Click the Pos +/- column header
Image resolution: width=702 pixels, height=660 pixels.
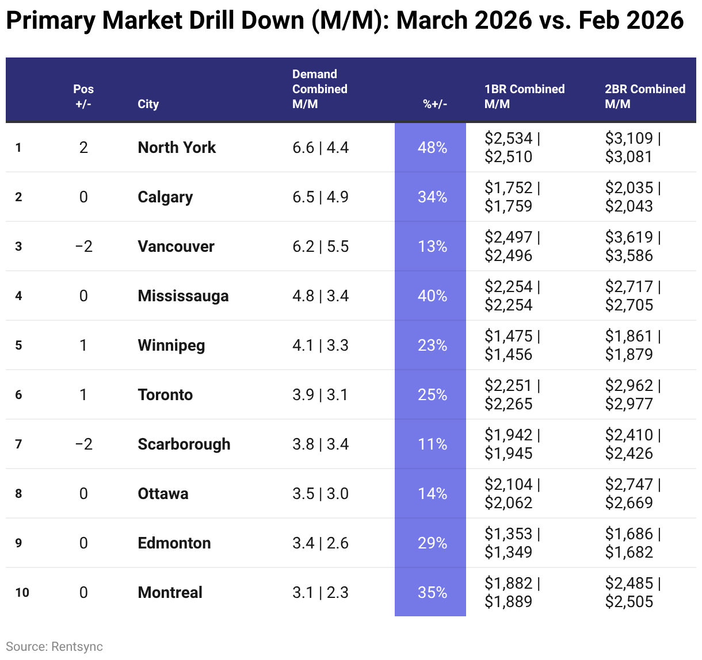pos(83,97)
